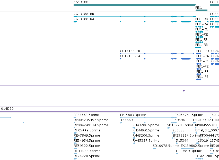Click the RH43206.5prime EST arrow glyph
Viewport: 219px width, 160px height.
(134, 128)
